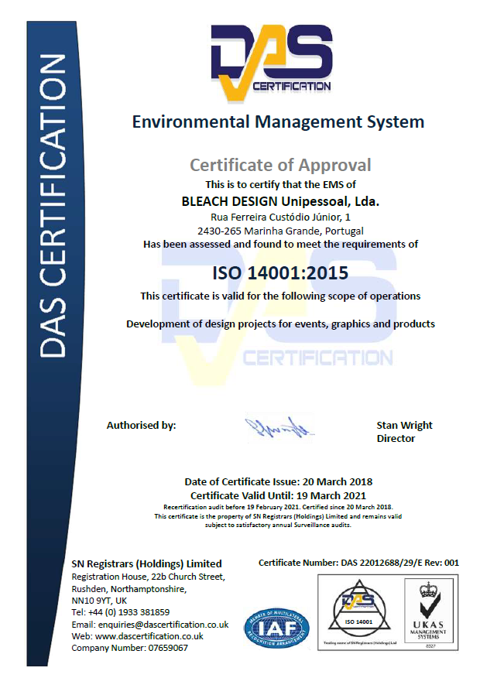Click the DAS Certification logo at top

[x=271, y=62]
